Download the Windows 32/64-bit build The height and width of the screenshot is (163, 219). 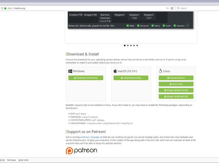(86, 78)
